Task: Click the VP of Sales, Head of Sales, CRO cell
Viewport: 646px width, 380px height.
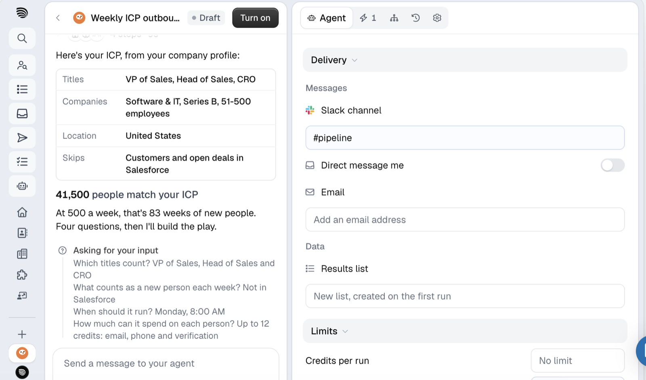Action: click(x=191, y=80)
